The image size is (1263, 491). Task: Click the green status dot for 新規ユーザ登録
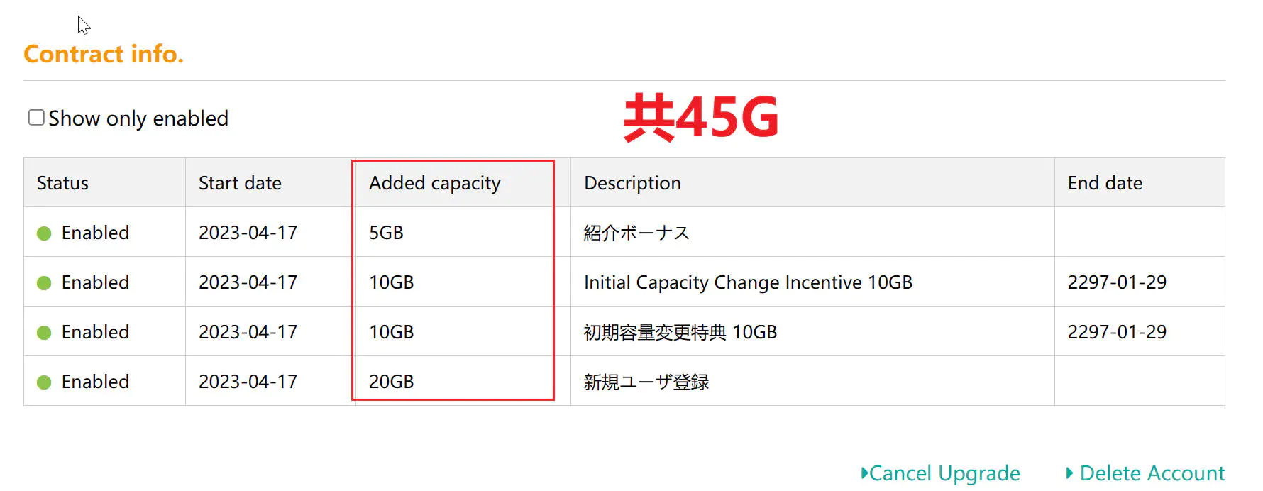pyautogui.click(x=44, y=382)
